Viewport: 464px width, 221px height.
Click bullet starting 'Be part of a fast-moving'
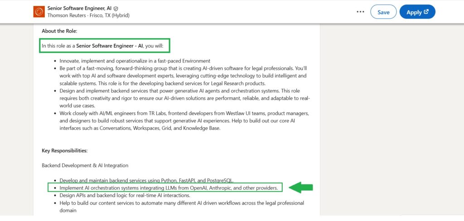point(183,76)
